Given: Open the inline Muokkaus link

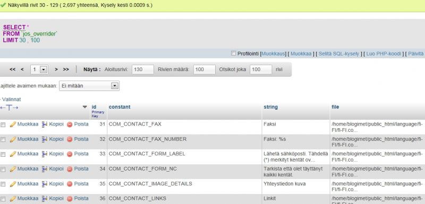Looking at the screenshot, I should [x=273, y=54].
